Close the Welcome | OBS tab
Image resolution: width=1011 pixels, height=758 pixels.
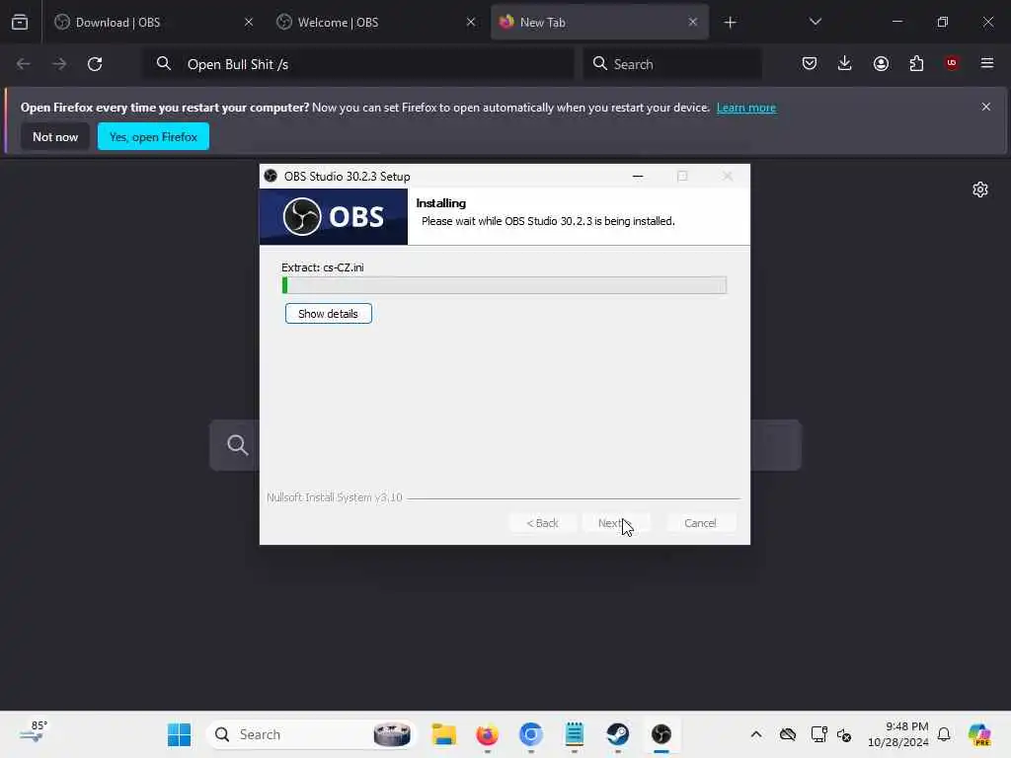[471, 23]
